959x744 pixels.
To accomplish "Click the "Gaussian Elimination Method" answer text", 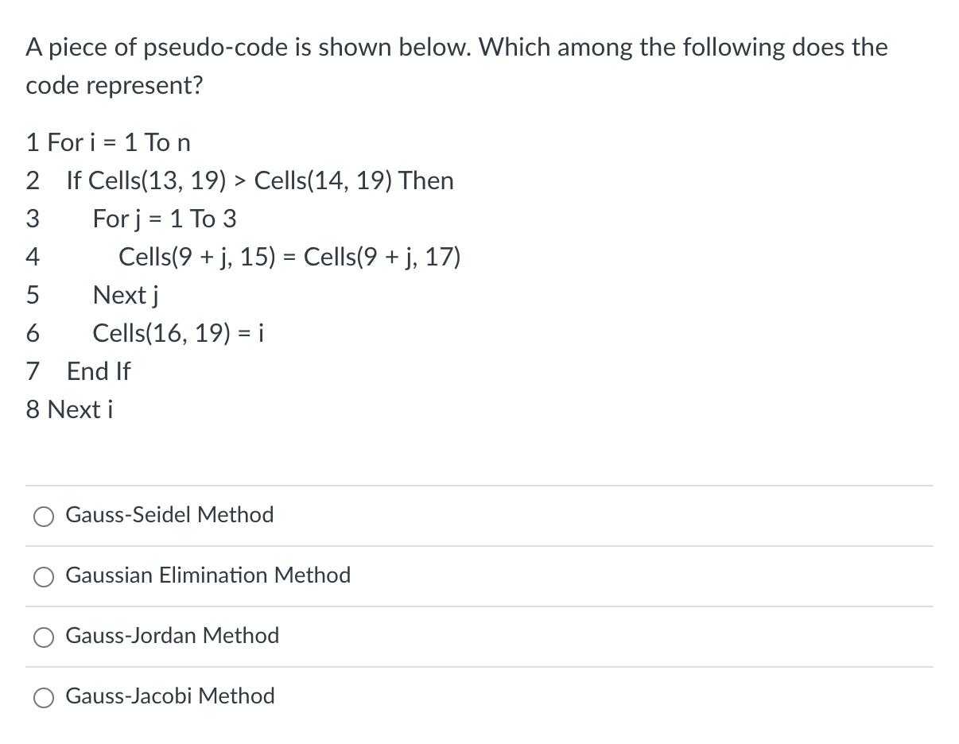I will [208, 575].
